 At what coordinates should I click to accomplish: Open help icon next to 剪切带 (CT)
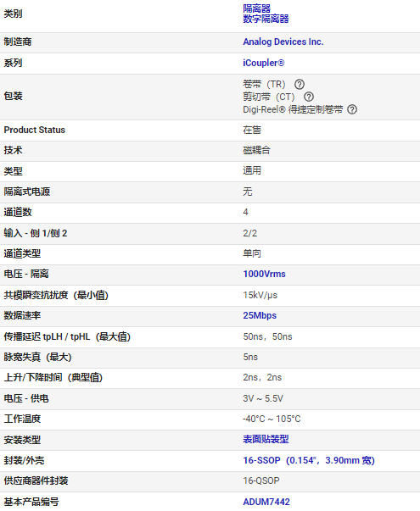coord(308,97)
